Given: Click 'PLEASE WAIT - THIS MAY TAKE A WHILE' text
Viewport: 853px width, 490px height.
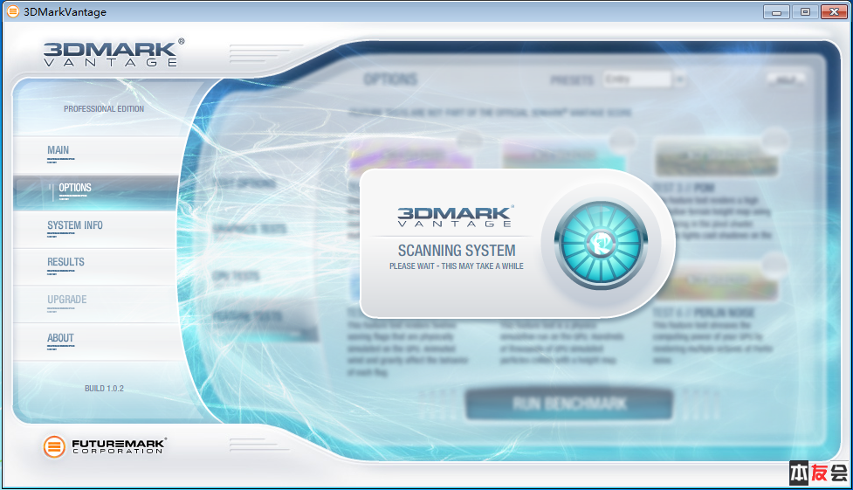Looking at the screenshot, I should (457, 266).
